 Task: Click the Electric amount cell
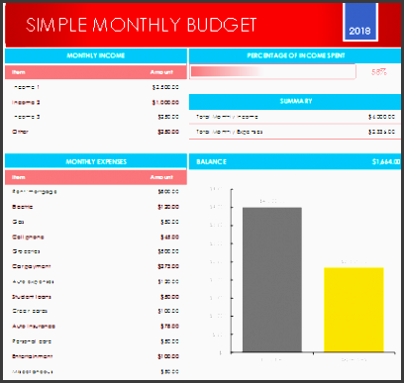pos(168,207)
